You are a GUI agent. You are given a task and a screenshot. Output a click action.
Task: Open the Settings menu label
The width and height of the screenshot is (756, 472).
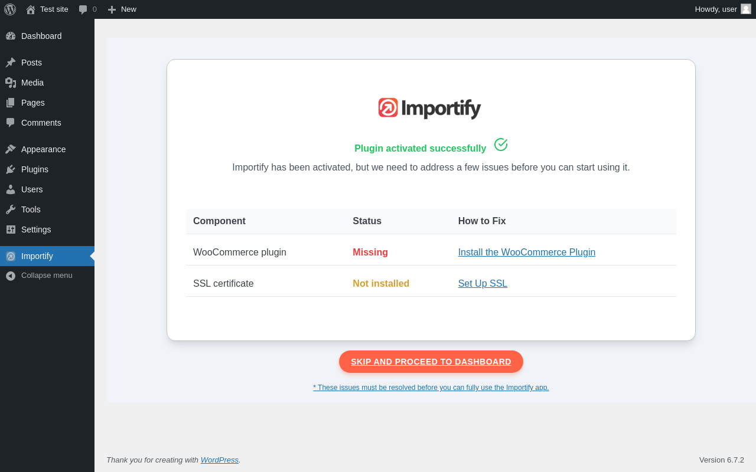36,230
